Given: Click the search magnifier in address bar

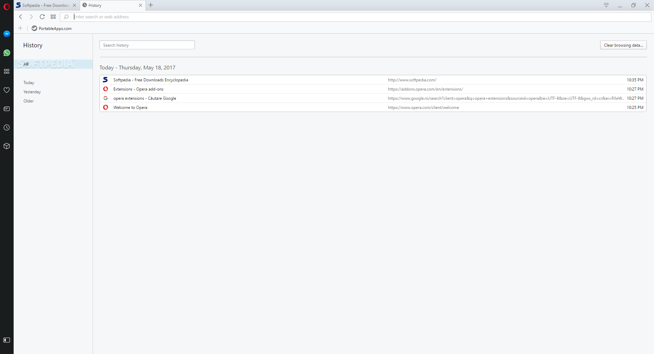Looking at the screenshot, I should coord(66,17).
